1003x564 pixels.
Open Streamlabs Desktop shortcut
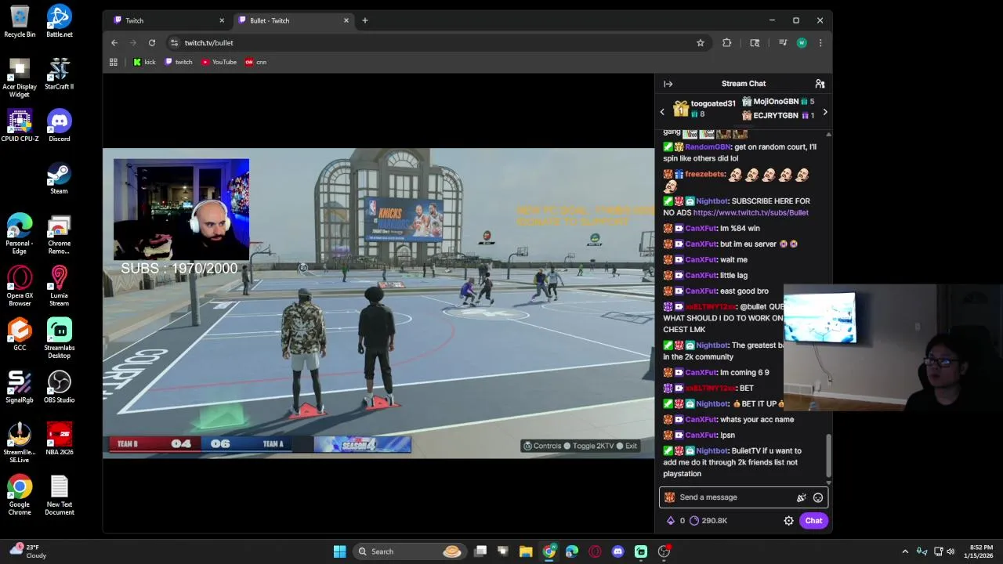click(x=59, y=339)
